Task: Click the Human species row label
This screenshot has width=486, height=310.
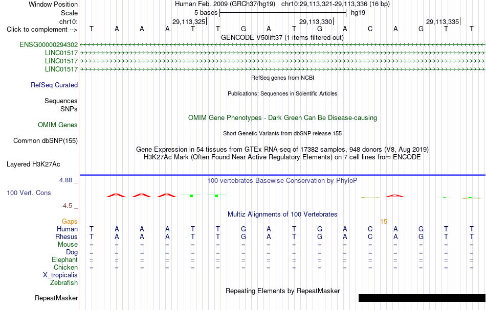Action: click(67, 229)
